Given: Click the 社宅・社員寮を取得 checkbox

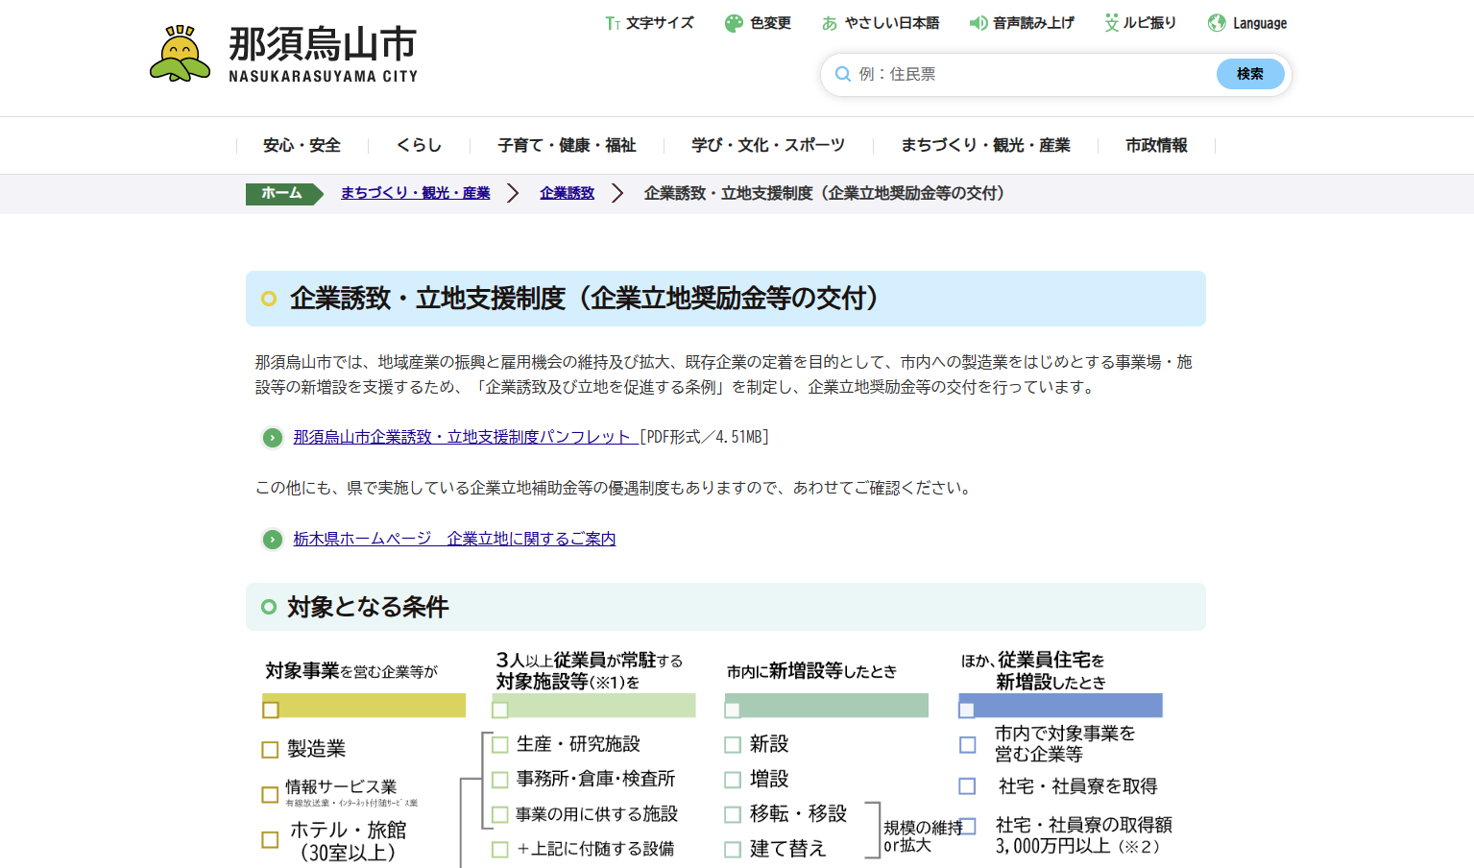Looking at the screenshot, I should pyautogui.click(x=968, y=786).
